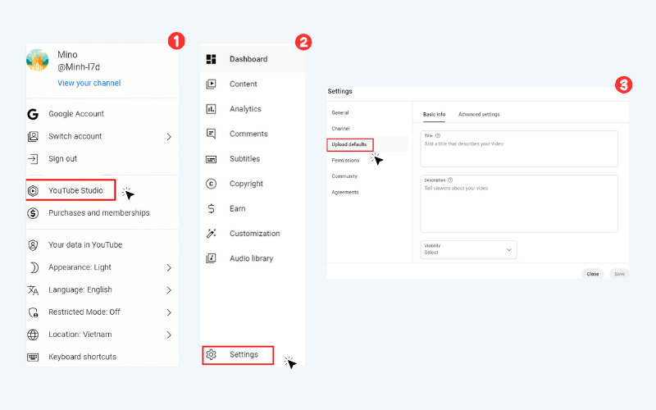Open the Visibility Select dropdown
The image size is (656, 410).
tap(468, 249)
